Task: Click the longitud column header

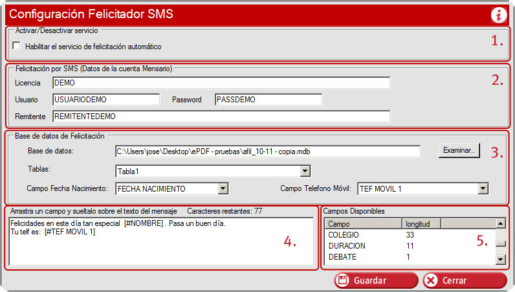Action: click(x=417, y=223)
